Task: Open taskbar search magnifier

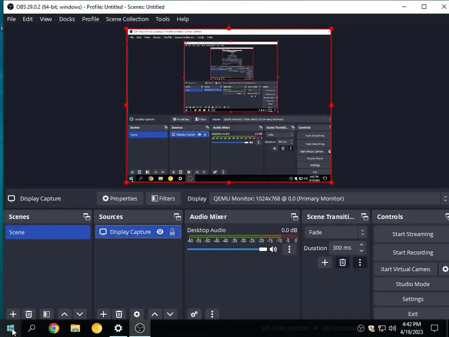Action: pos(32,328)
